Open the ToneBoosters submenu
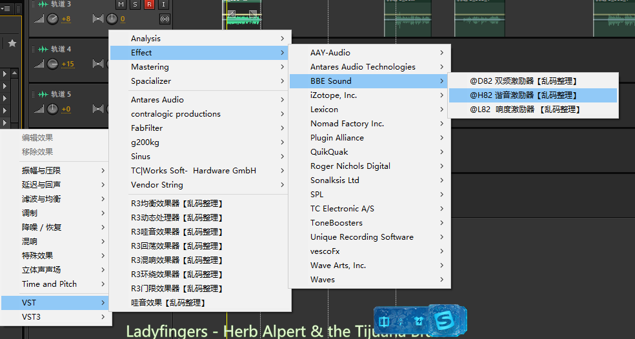This screenshot has height=339, width=635. tap(368, 223)
